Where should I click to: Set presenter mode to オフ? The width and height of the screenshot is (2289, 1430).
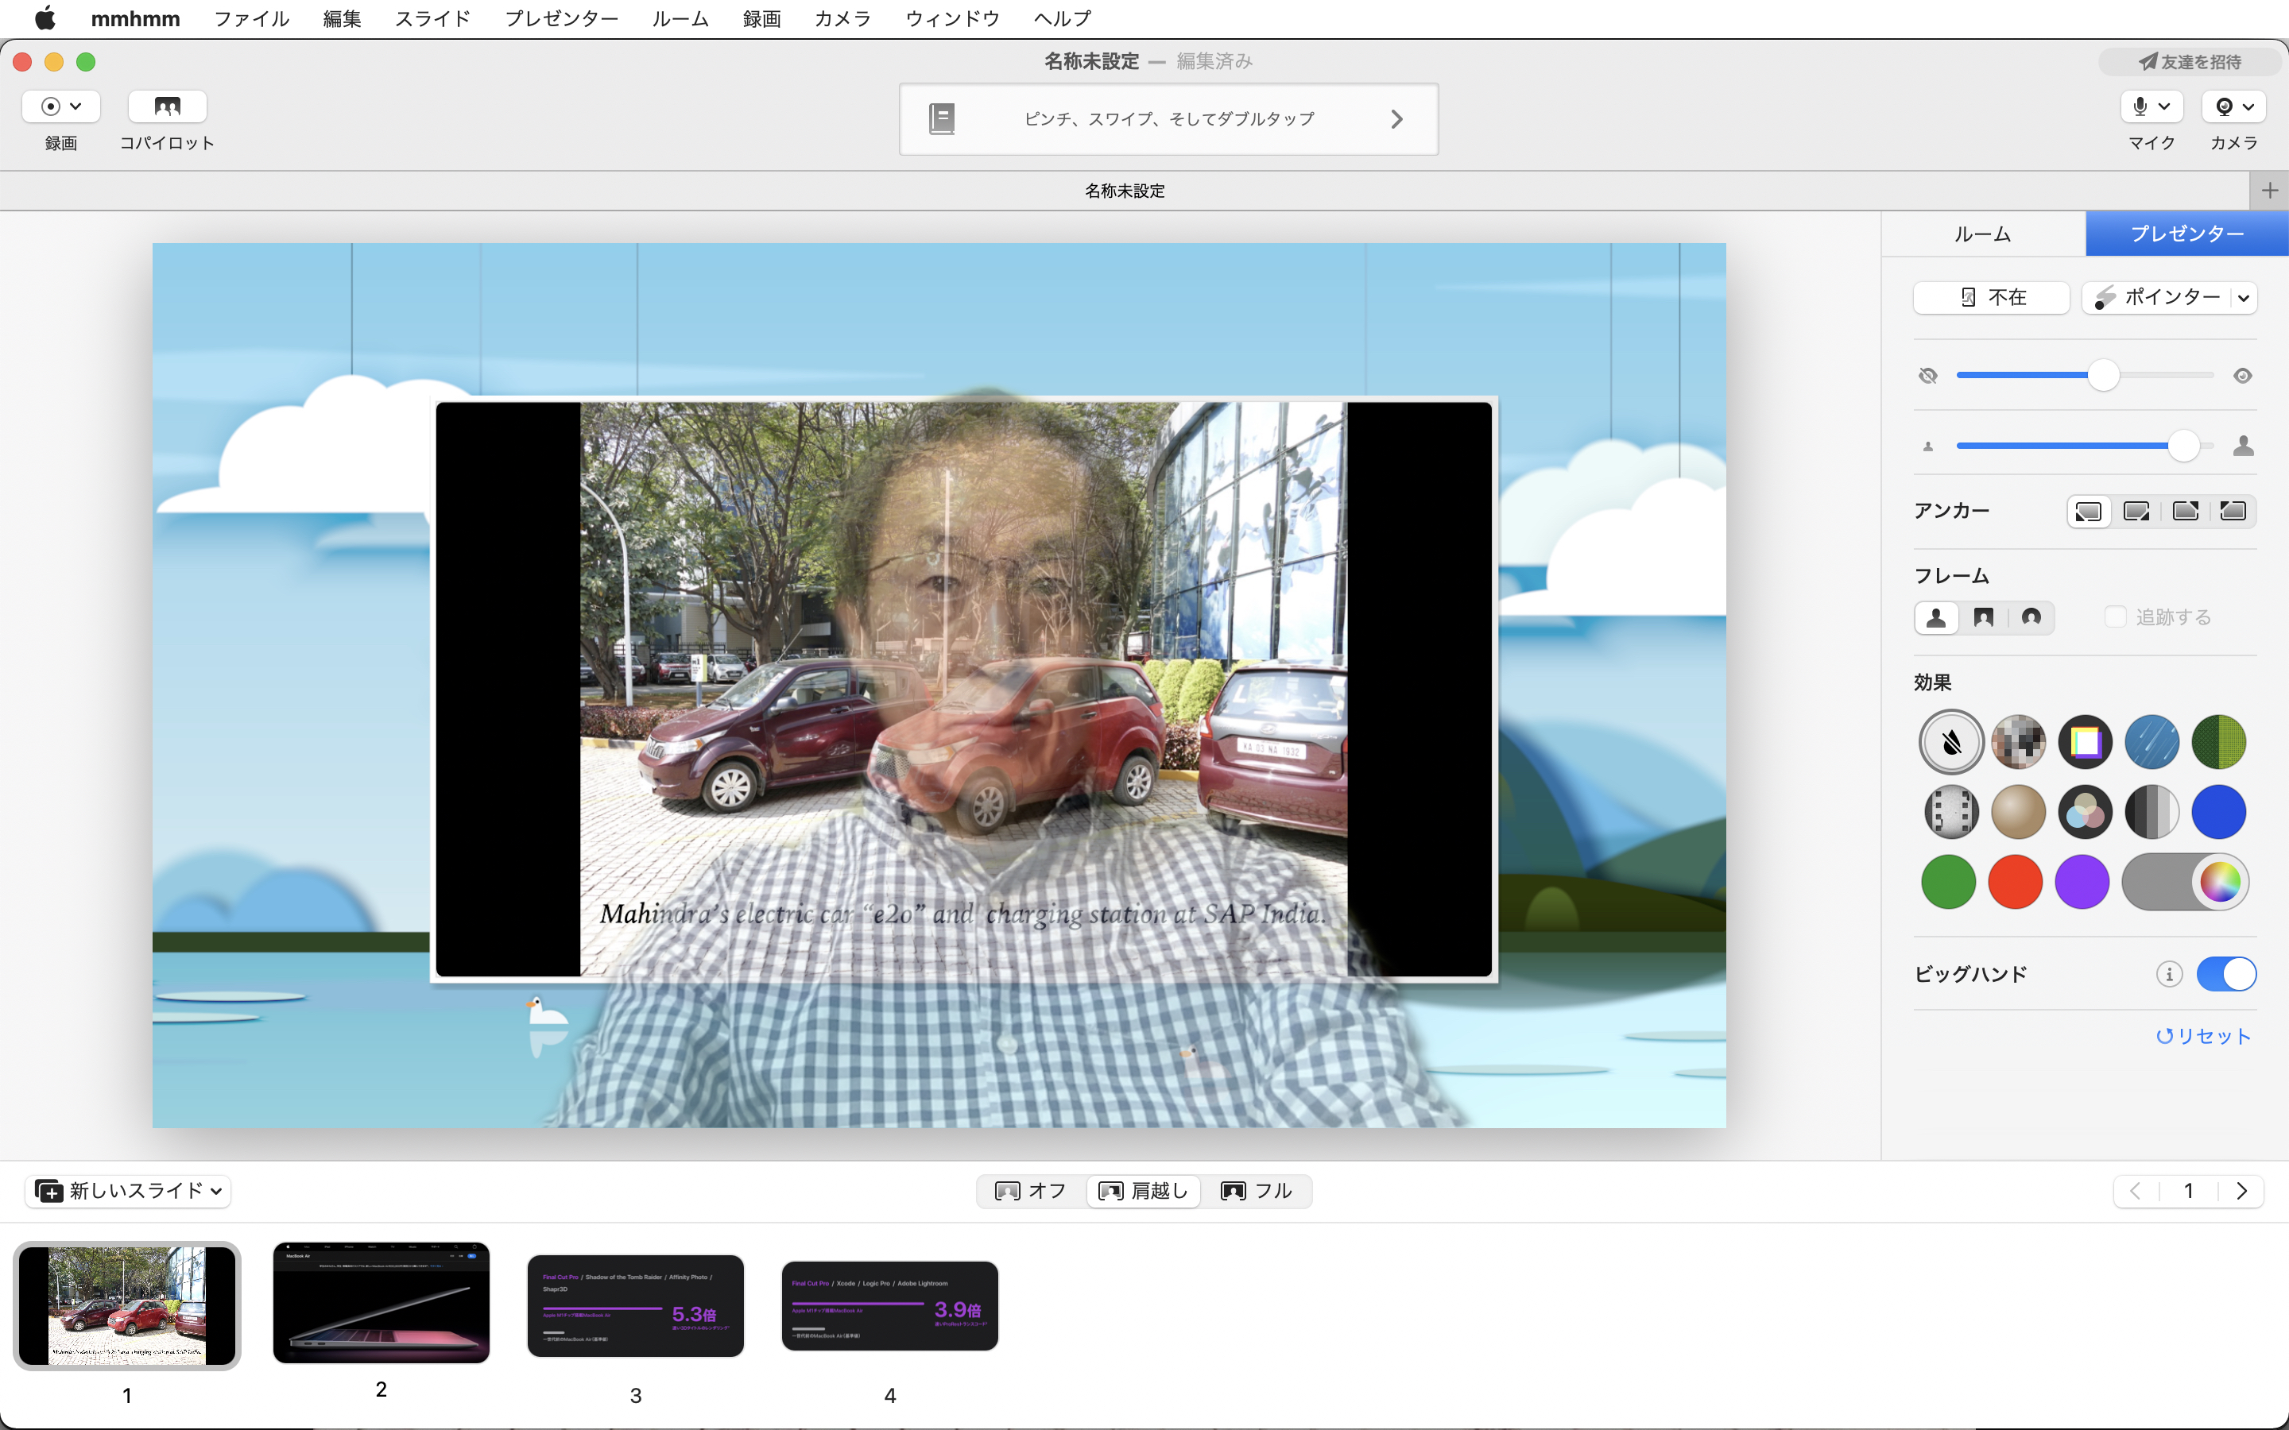tap(1030, 1191)
